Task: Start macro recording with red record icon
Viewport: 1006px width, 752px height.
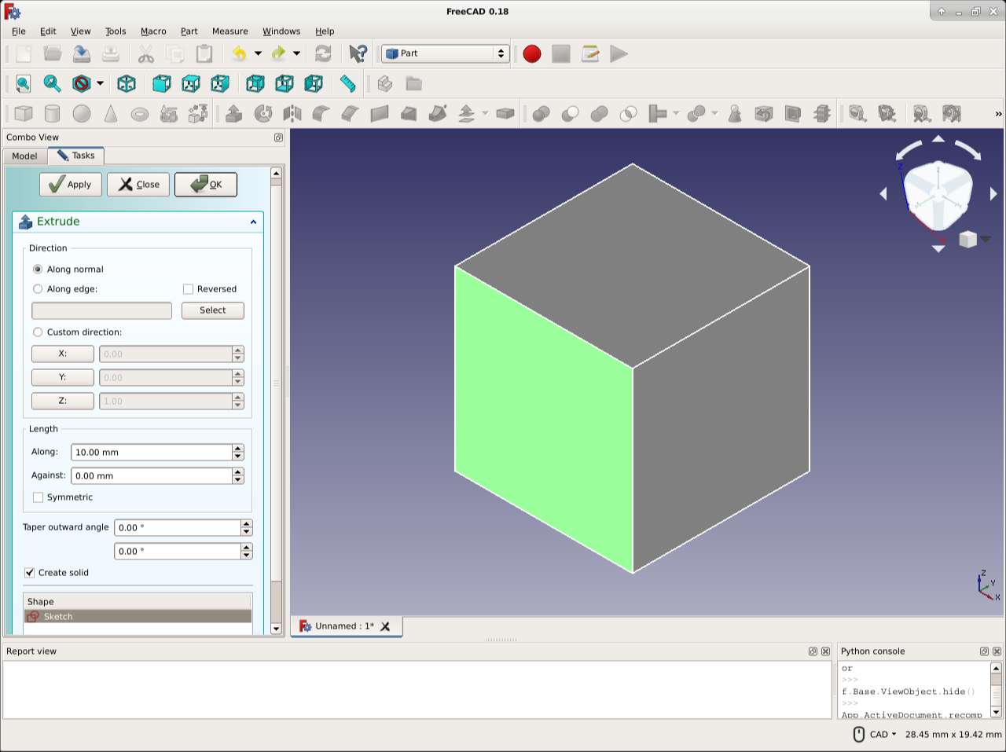Action: click(x=531, y=53)
